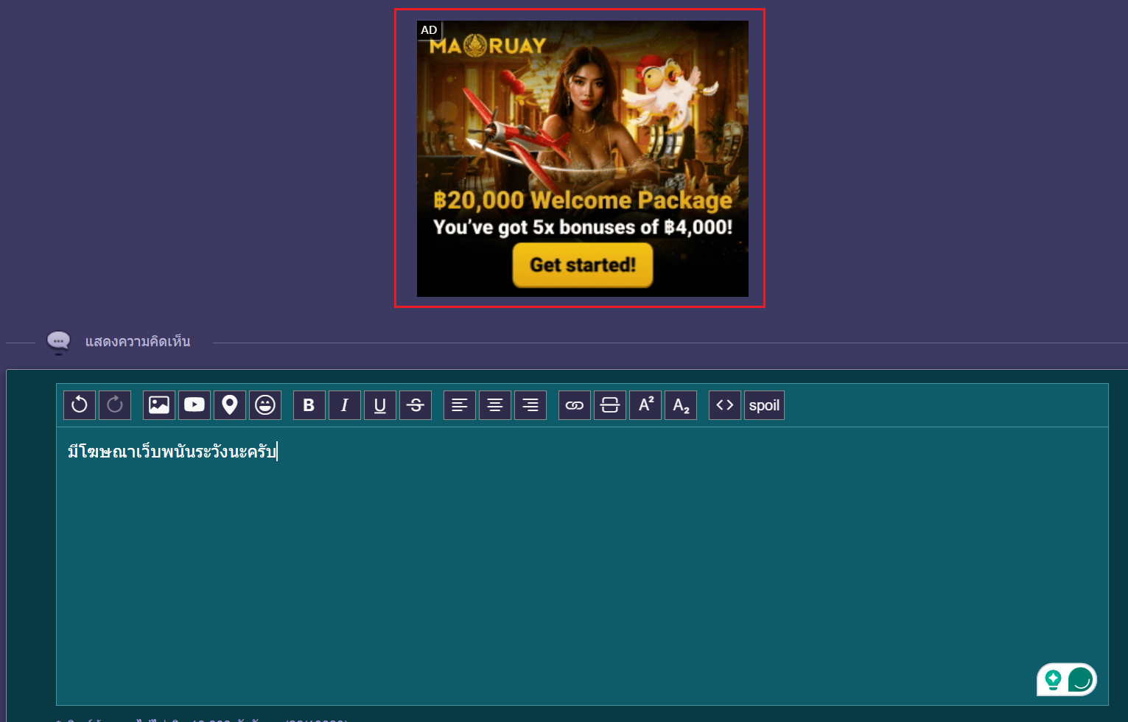Click the comment speech bubble icon
This screenshot has height=722, width=1128.
pos(58,342)
